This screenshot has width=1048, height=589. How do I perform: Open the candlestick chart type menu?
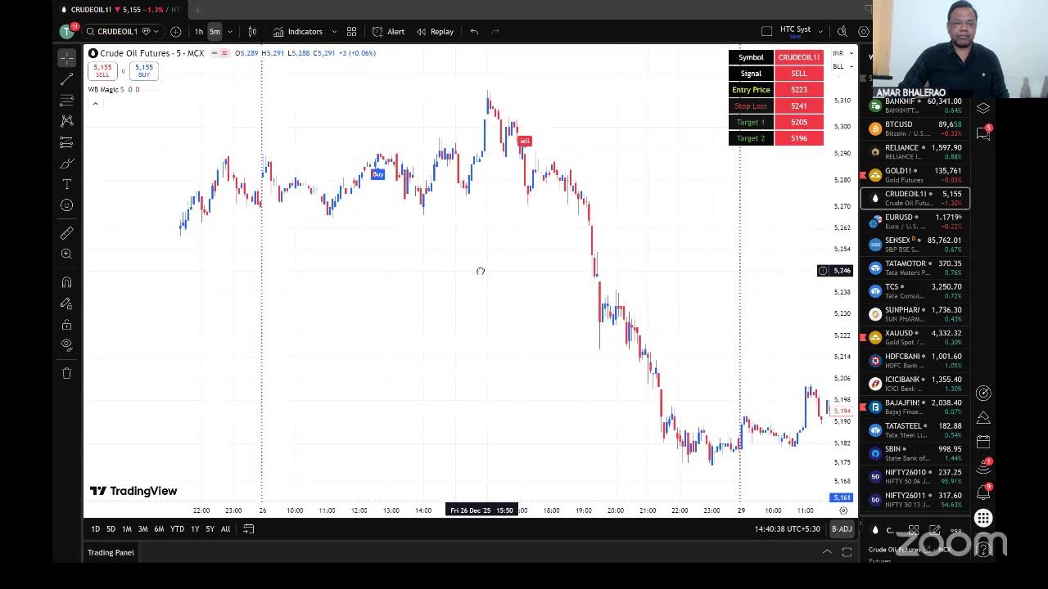coord(252,32)
